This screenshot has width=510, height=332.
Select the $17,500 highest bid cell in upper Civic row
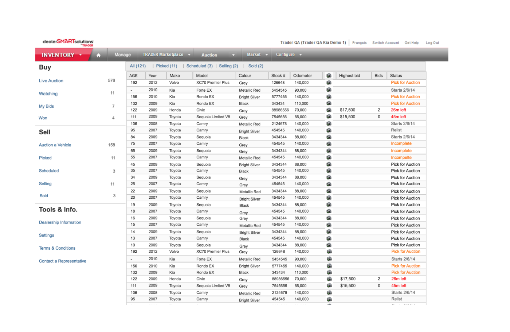point(348,110)
